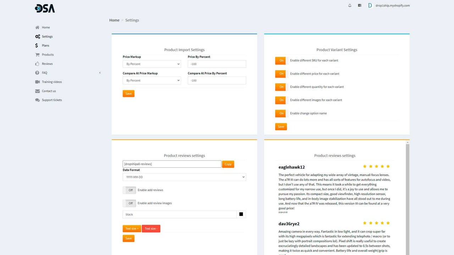Image resolution: width=454 pixels, height=255 pixels.
Task: Save the Product Variant Settings
Action: point(281,126)
